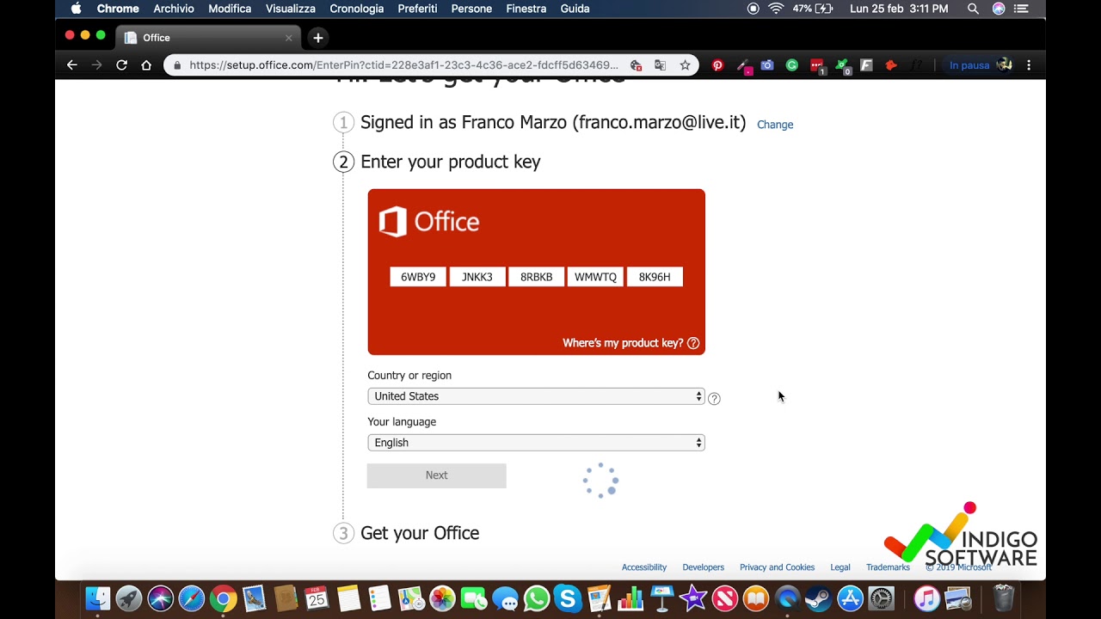1101x619 pixels.
Task: Bookmark this page with the star icon
Action: coord(685,65)
